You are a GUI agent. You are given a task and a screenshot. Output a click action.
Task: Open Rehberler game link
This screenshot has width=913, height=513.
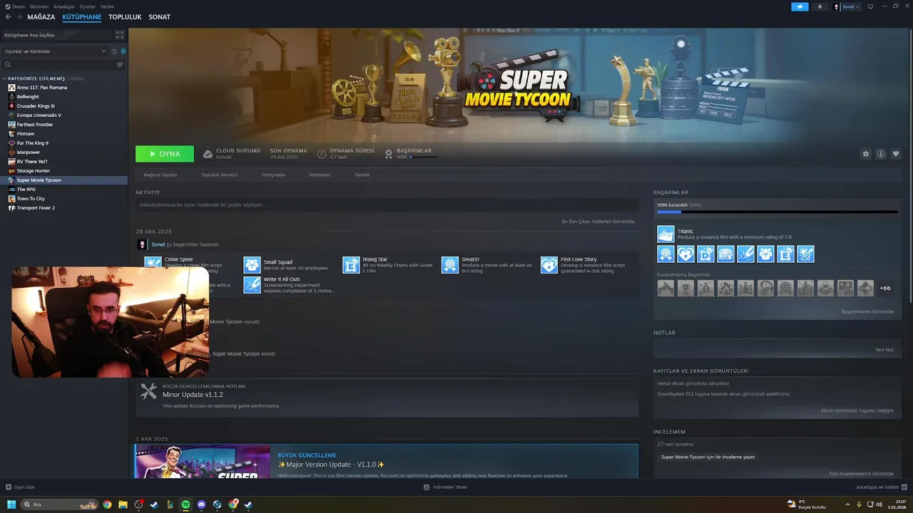click(x=320, y=175)
